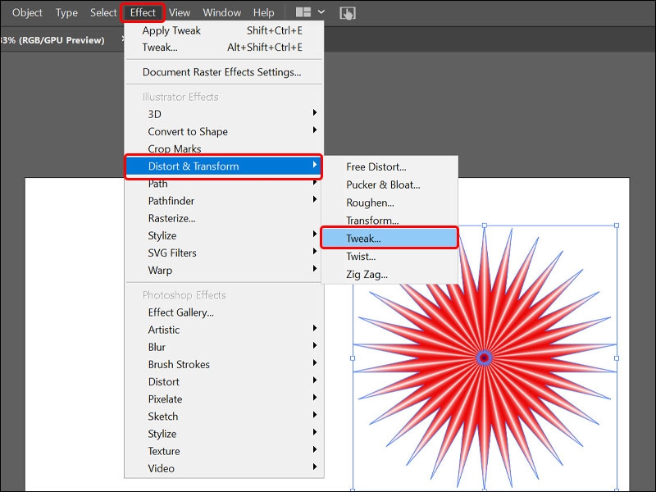Screen dimensions: 656x492
Task: Open the View menu
Action: pyautogui.click(x=180, y=12)
